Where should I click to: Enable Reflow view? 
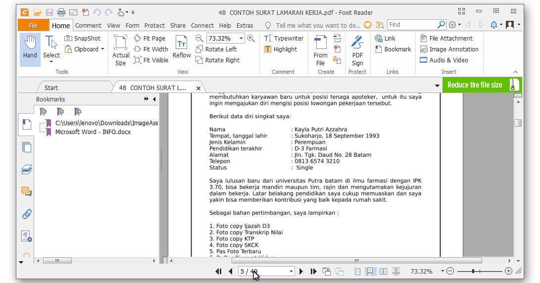[x=182, y=47]
